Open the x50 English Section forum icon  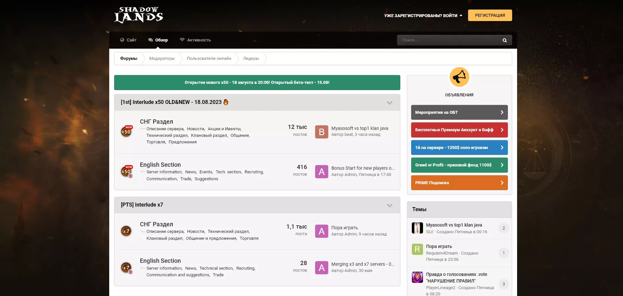(126, 171)
